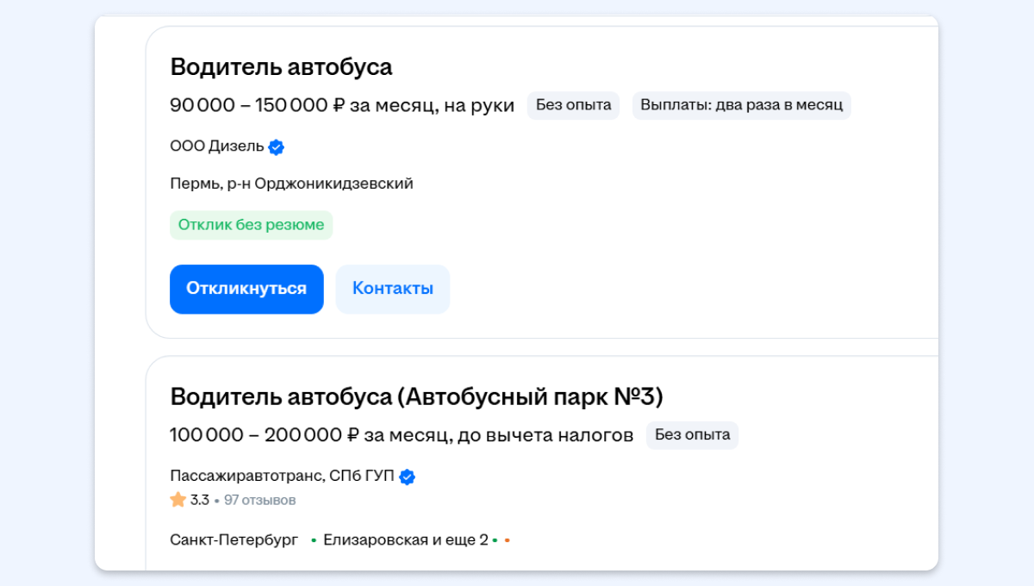Screen dimensions: 1034x586
Task: Click the green metro dot before Елизаровская
Action: (x=314, y=541)
